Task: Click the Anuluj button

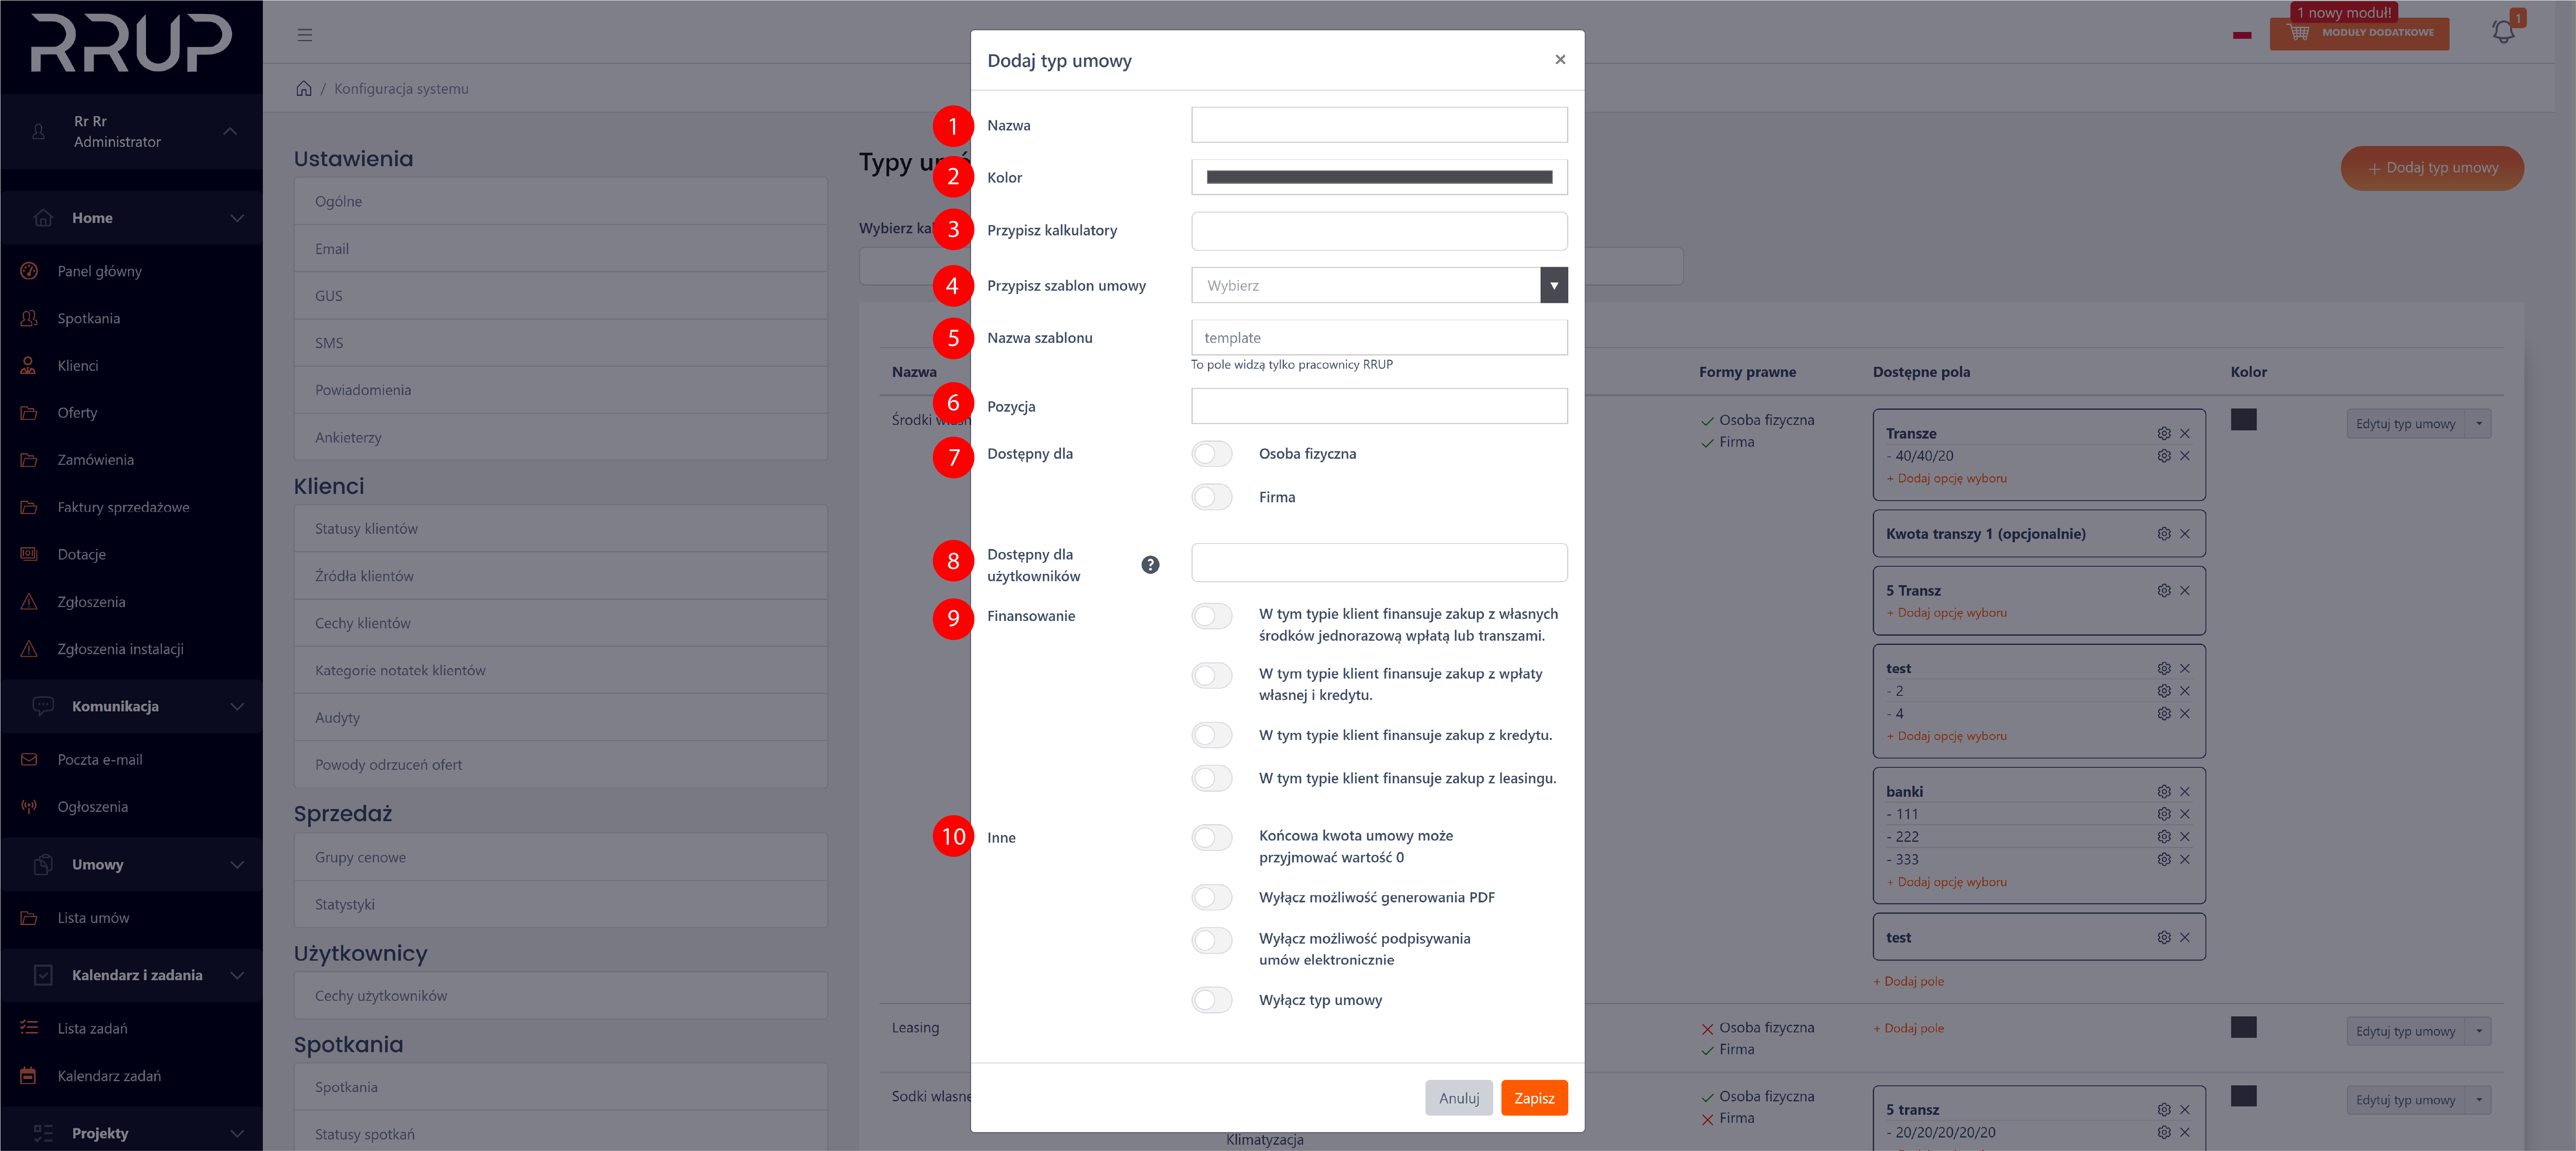Action: click(1458, 1098)
